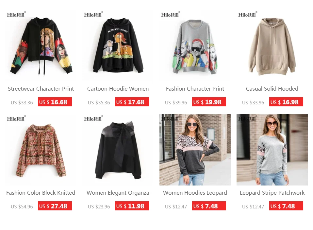Click the Casual Solid Hooded title
The height and width of the screenshot is (230, 313).
coord(272,89)
